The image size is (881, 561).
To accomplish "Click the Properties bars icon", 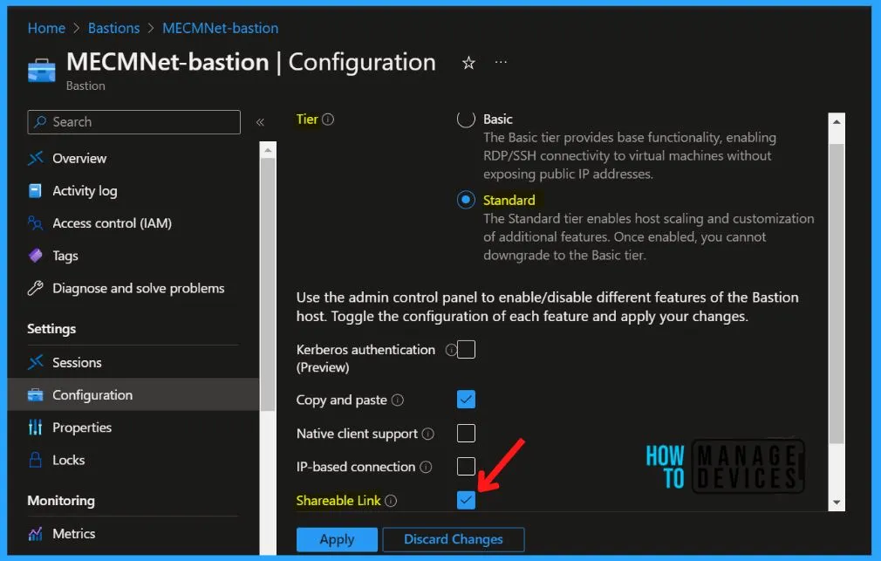I will pos(36,428).
